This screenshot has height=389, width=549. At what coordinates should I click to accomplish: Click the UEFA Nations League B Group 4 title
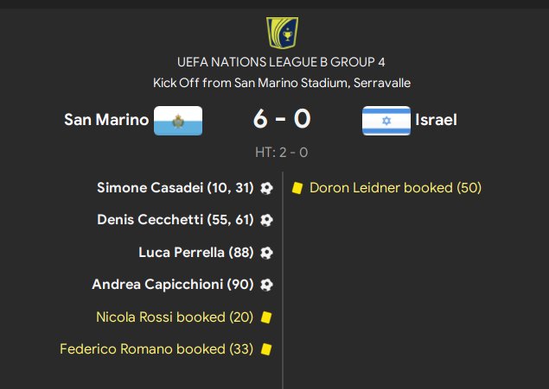[x=282, y=62]
